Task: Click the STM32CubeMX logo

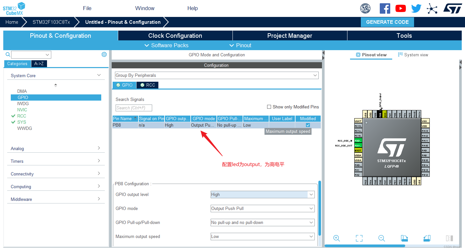Action: pos(14,8)
